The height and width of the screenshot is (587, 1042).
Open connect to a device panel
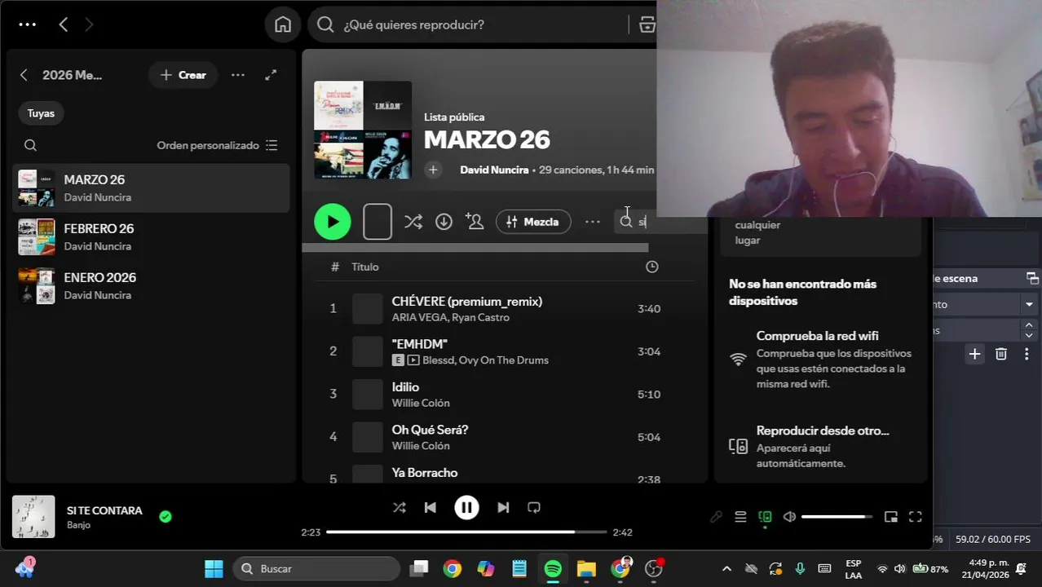click(765, 517)
